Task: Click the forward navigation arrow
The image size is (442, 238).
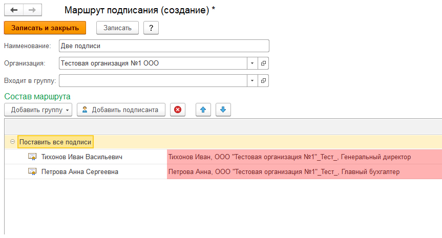Action: click(x=31, y=10)
